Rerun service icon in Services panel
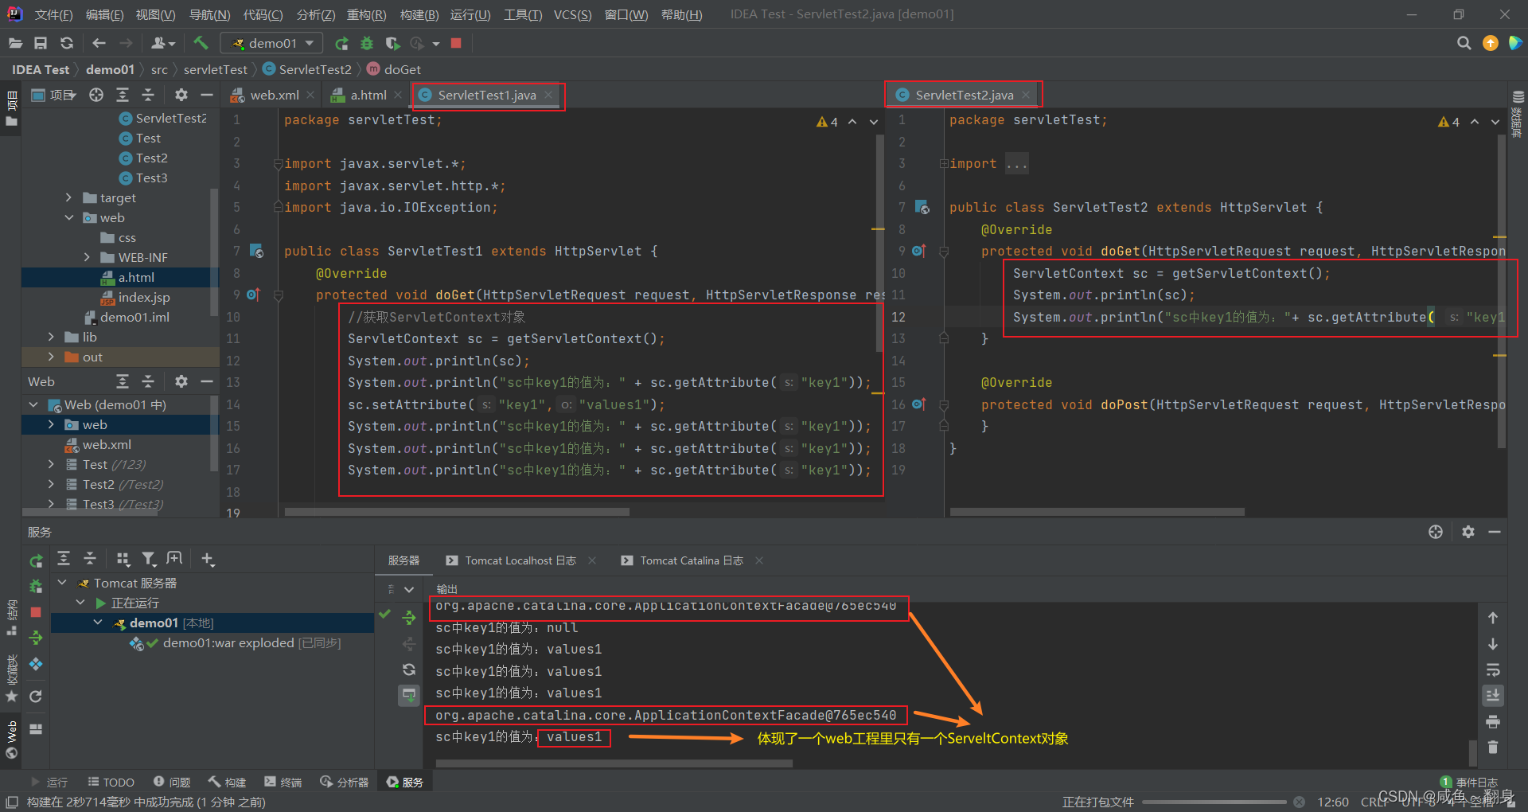This screenshot has width=1528, height=812. (36, 561)
